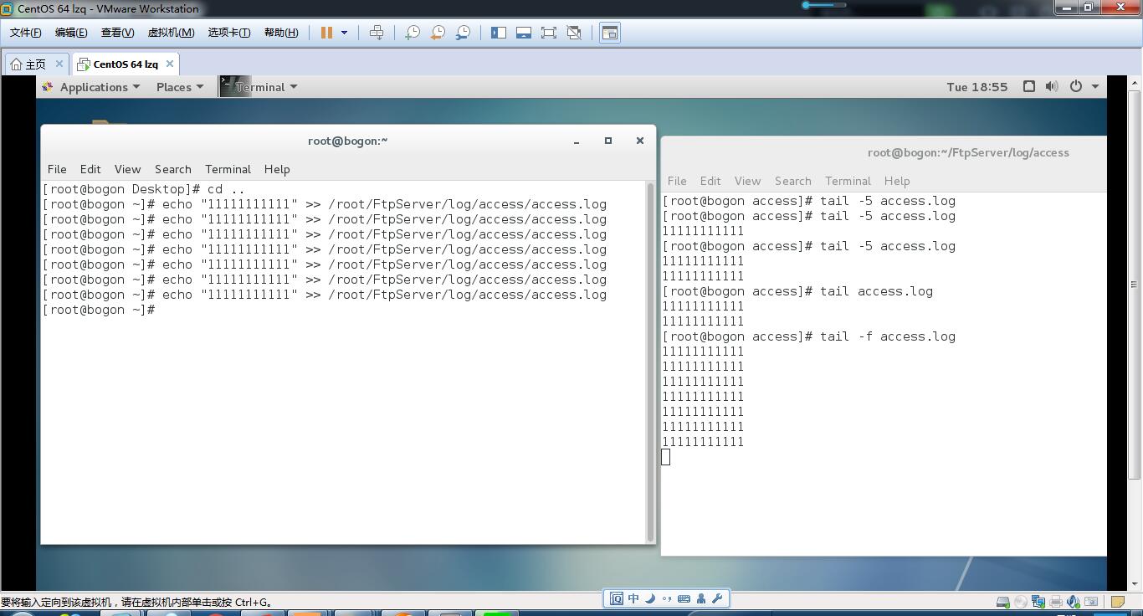Switch to VMware Unity mode

point(574,33)
